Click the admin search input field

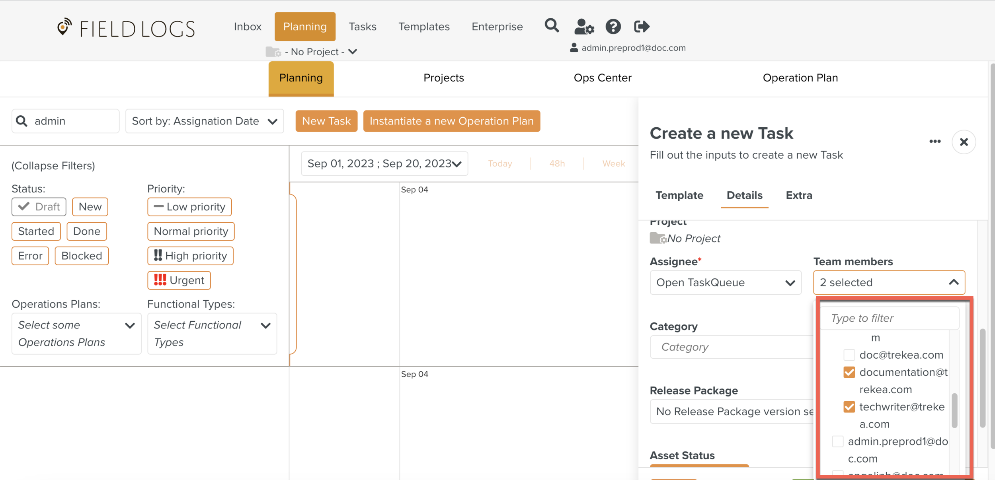click(66, 121)
